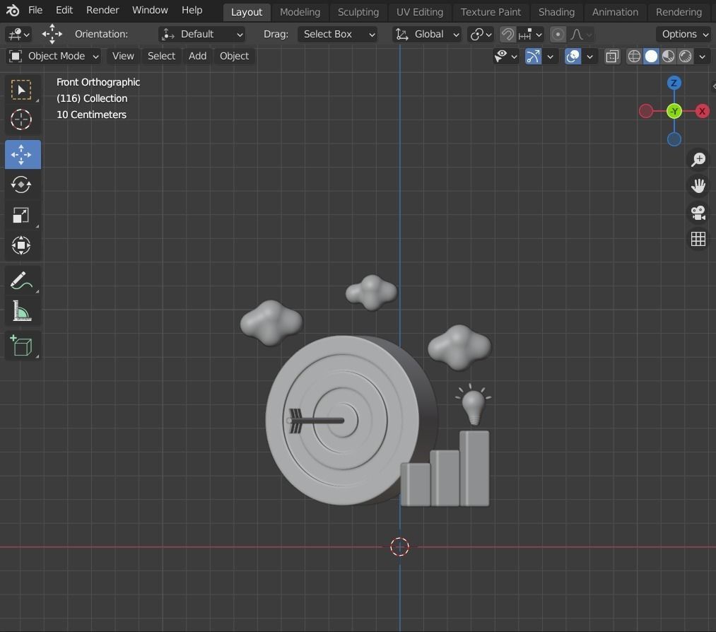Switch orthographic/perspective grid icon
This screenshot has width=716, height=632.
698,239
